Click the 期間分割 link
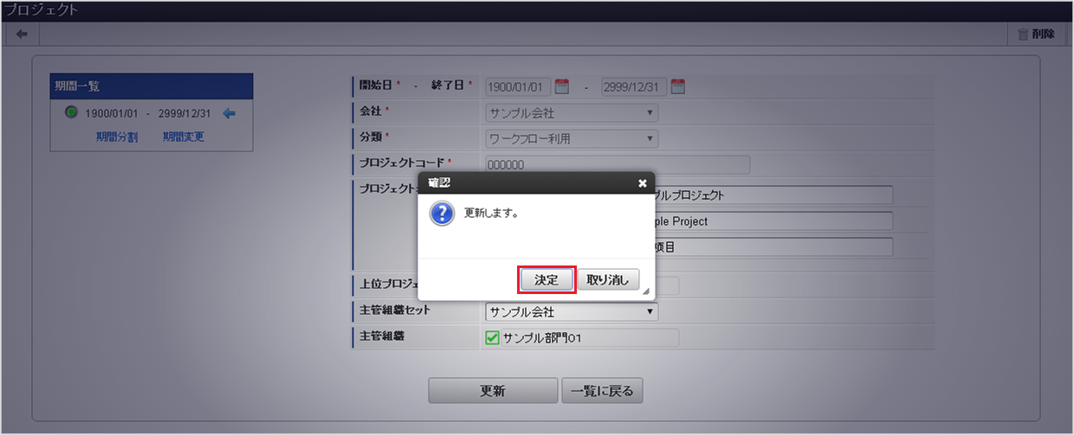The width and height of the screenshot is (1074, 435). 117,137
